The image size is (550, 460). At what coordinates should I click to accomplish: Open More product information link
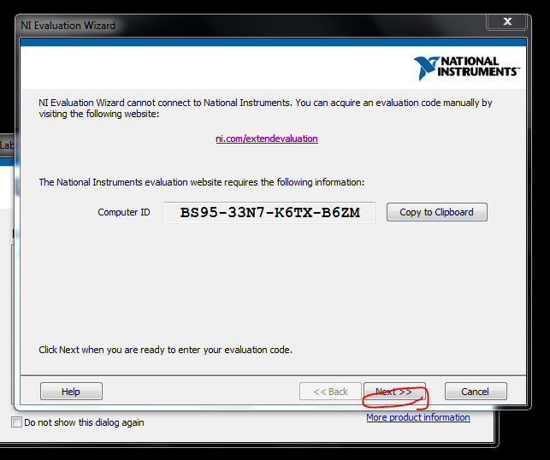coord(418,417)
